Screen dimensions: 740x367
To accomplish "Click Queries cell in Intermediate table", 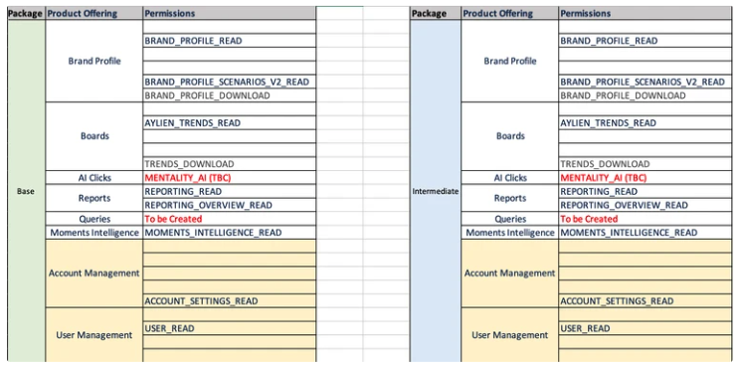I will click(510, 219).
